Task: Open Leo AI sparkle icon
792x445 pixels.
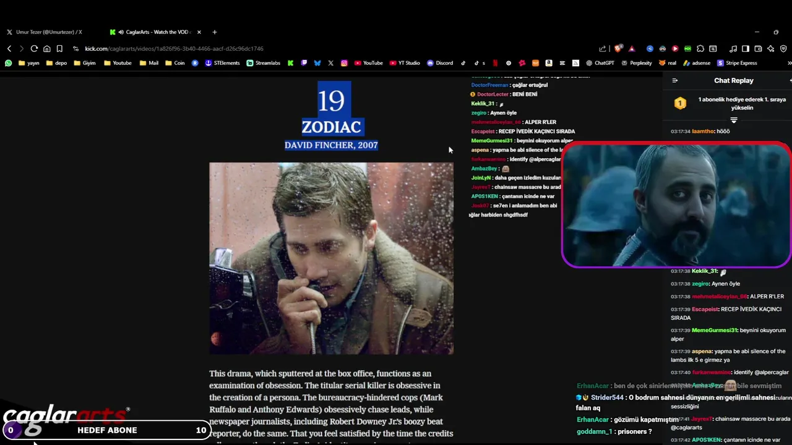Action: pyautogui.click(x=770, y=49)
